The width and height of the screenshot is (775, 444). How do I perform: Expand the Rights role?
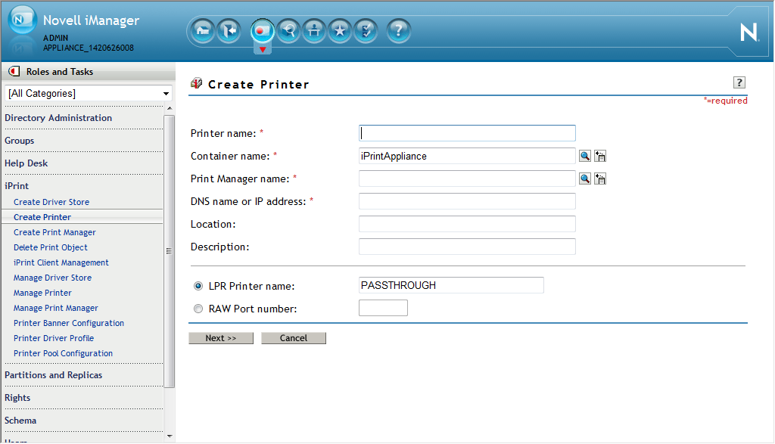(x=17, y=398)
